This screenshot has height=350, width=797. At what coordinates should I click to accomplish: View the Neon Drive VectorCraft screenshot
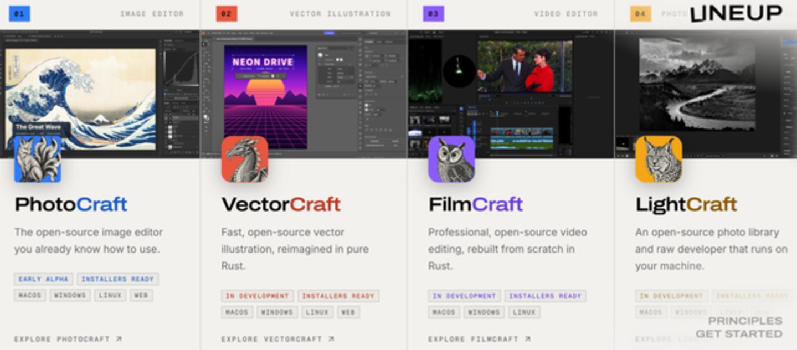pyautogui.click(x=304, y=94)
